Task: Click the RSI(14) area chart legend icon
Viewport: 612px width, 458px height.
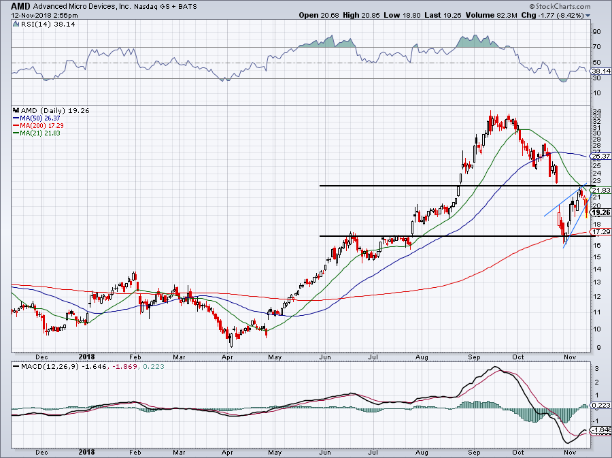Action: (16, 24)
